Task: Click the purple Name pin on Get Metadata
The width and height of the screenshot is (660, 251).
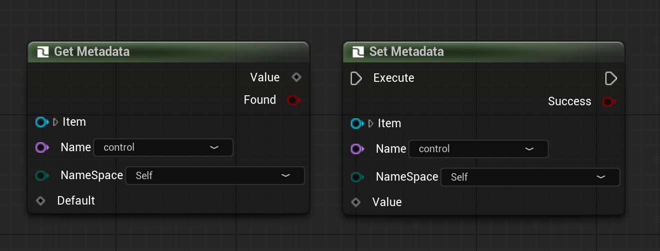Action: coord(42,147)
